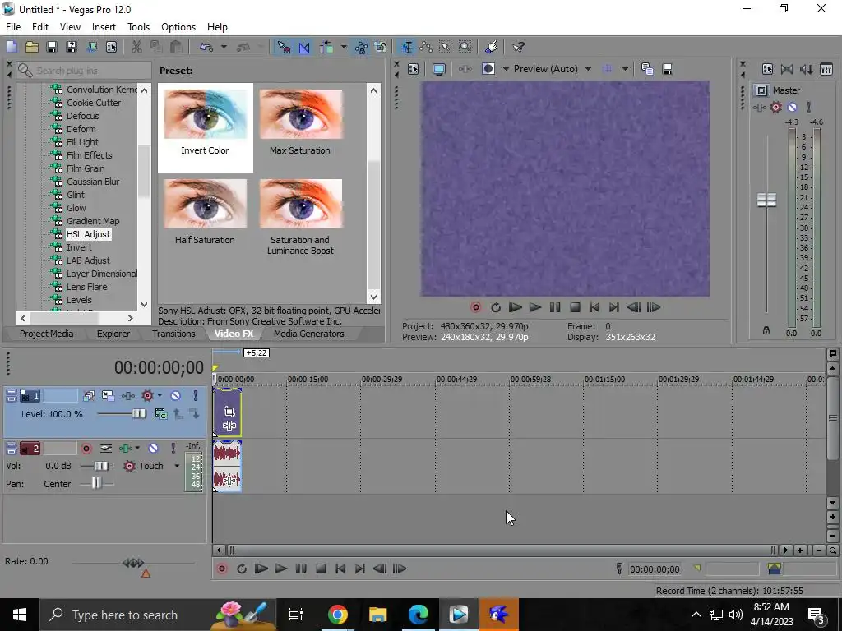Select the Gaussian Blur plug-in
The image size is (842, 631).
93,182
